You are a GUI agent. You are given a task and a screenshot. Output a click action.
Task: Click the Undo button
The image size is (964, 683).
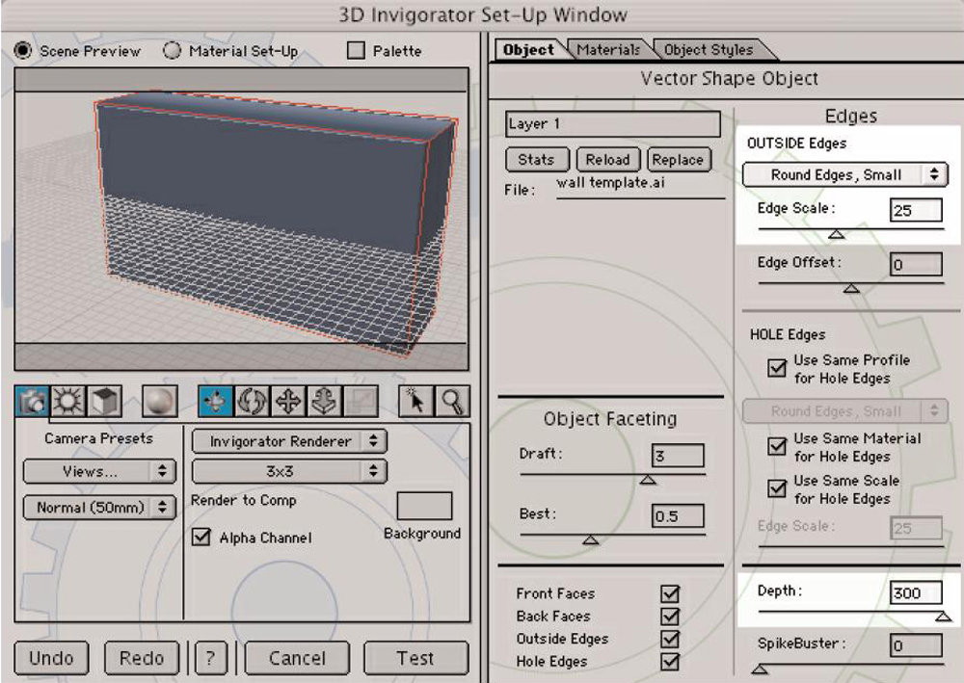click(51, 658)
